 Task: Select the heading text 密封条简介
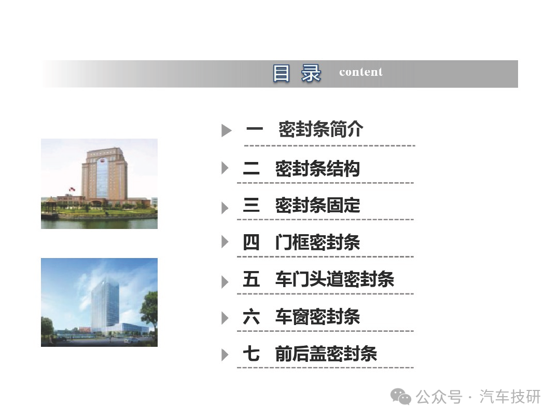click(320, 129)
